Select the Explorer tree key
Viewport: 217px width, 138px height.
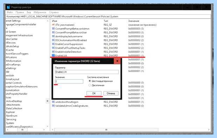[x=10, y=112]
